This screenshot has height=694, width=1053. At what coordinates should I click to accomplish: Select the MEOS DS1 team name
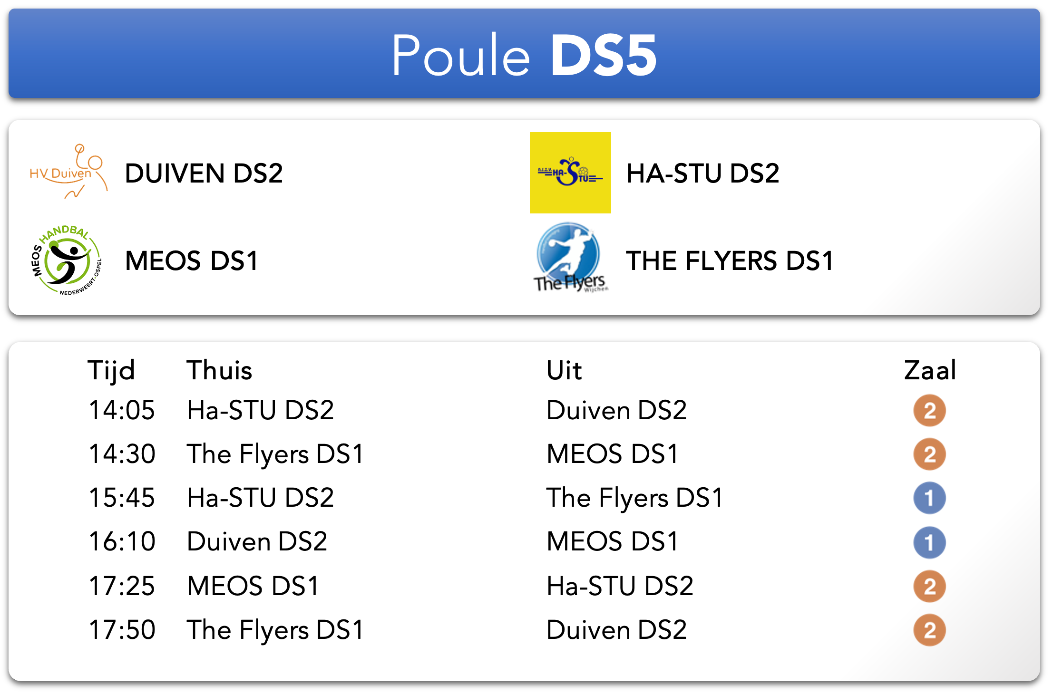192,260
